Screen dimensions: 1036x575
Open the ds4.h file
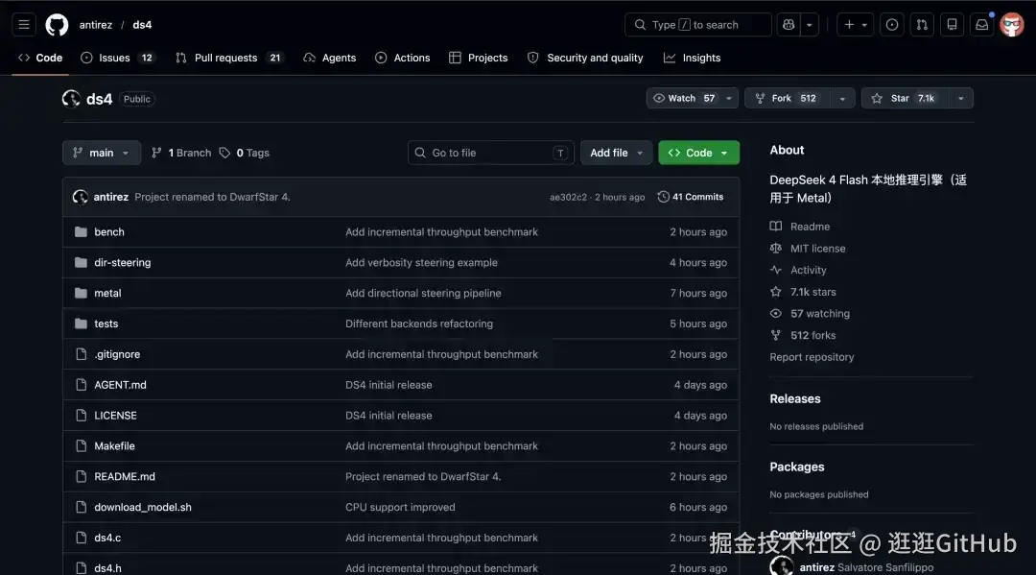[107, 568]
